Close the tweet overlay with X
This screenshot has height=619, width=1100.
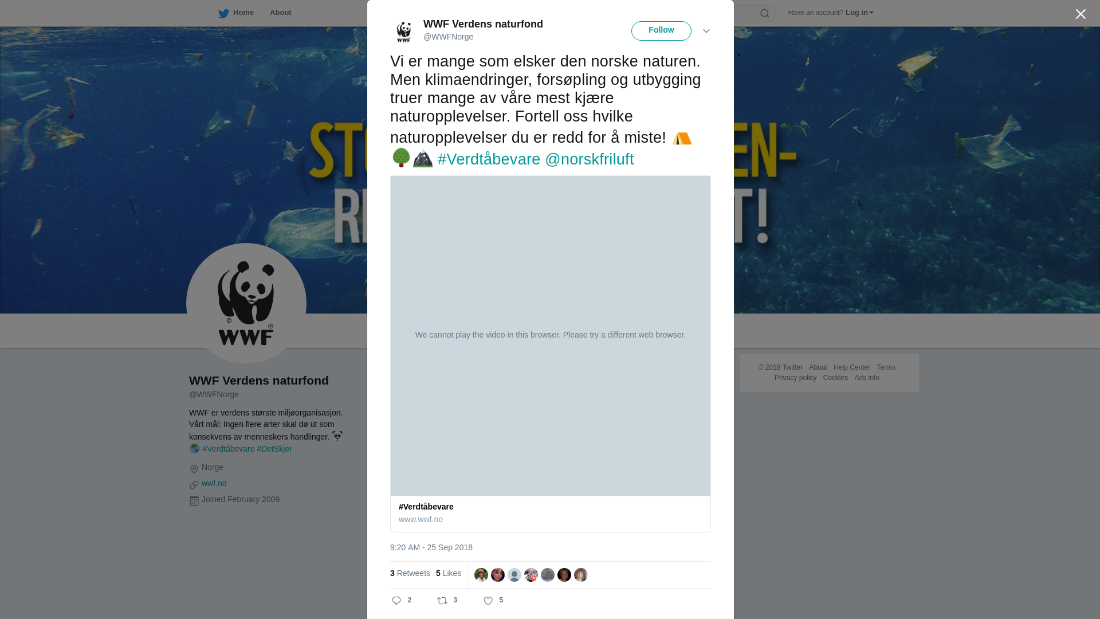pyautogui.click(x=1081, y=14)
